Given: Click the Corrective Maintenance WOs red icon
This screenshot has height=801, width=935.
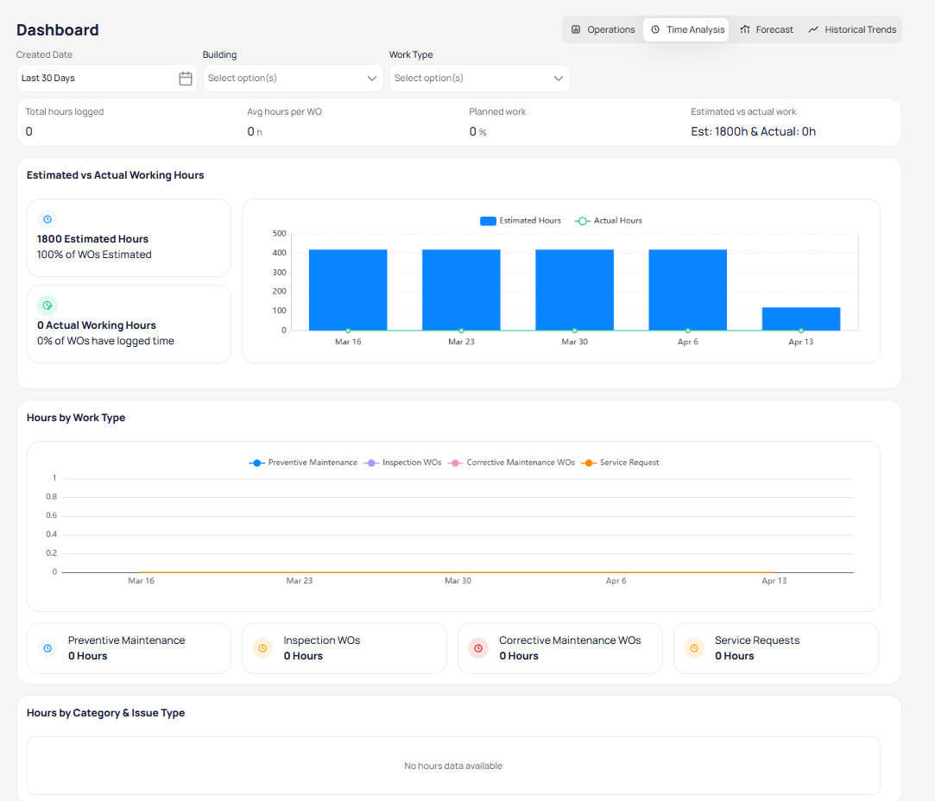Looking at the screenshot, I should pyautogui.click(x=478, y=648).
